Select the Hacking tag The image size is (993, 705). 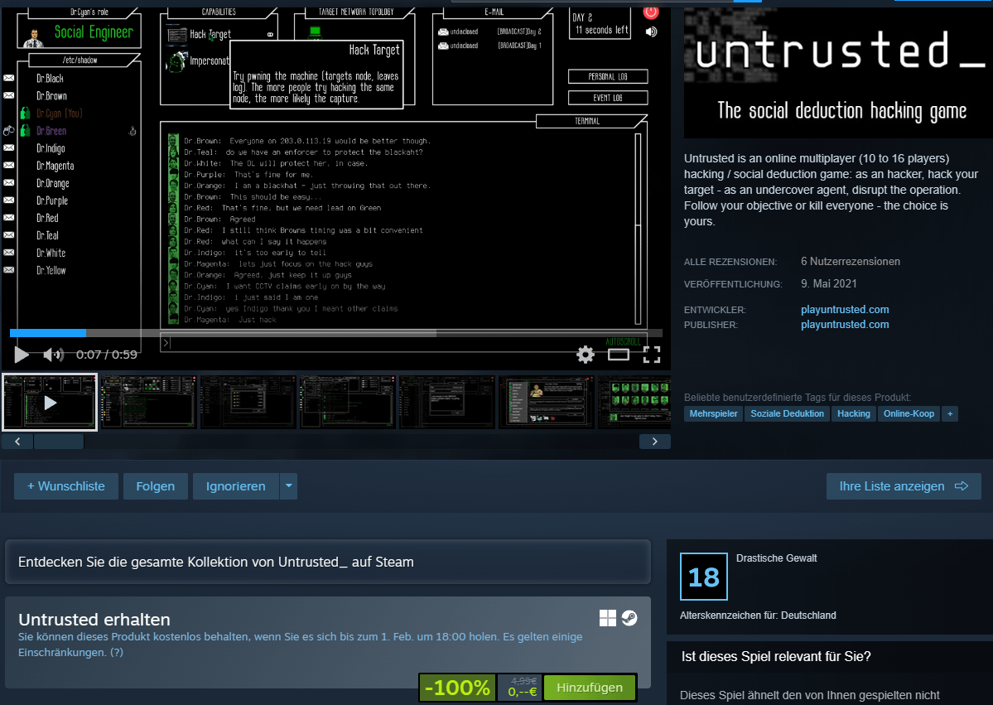point(854,413)
